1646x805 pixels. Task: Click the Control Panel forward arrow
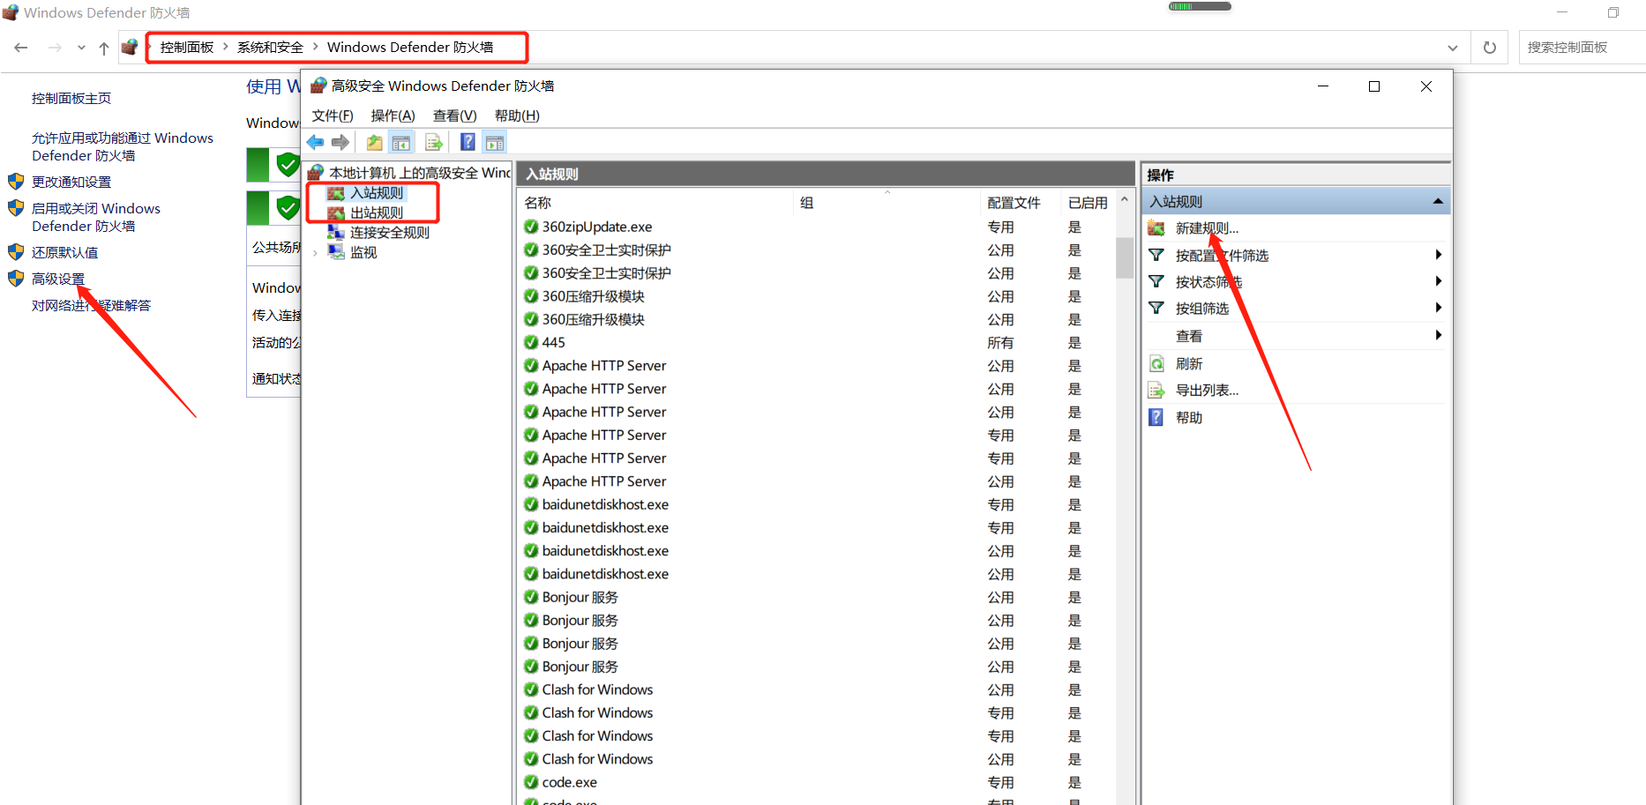[55, 48]
